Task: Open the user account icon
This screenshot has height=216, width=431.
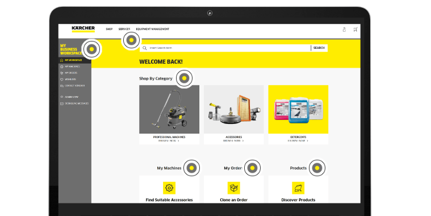Action: coord(344,30)
